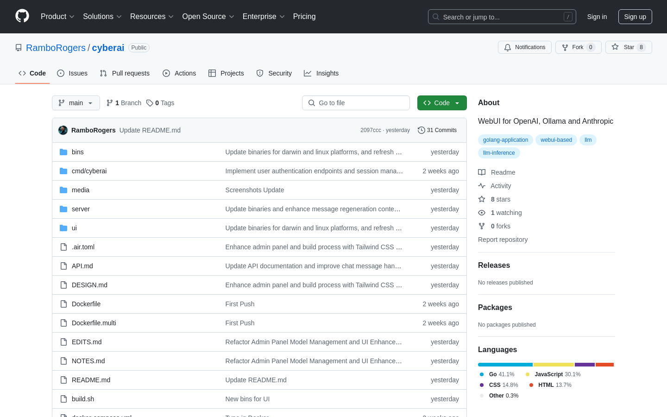Switch to the Pull requests tab
667x417 pixels.
(125, 73)
